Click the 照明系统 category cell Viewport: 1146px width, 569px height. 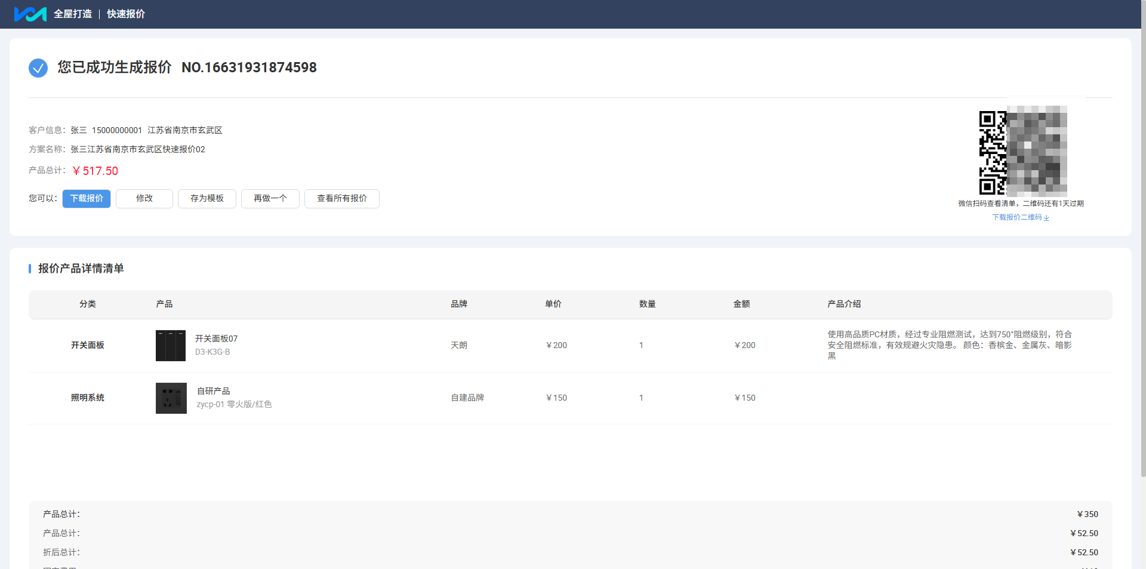coord(88,398)
